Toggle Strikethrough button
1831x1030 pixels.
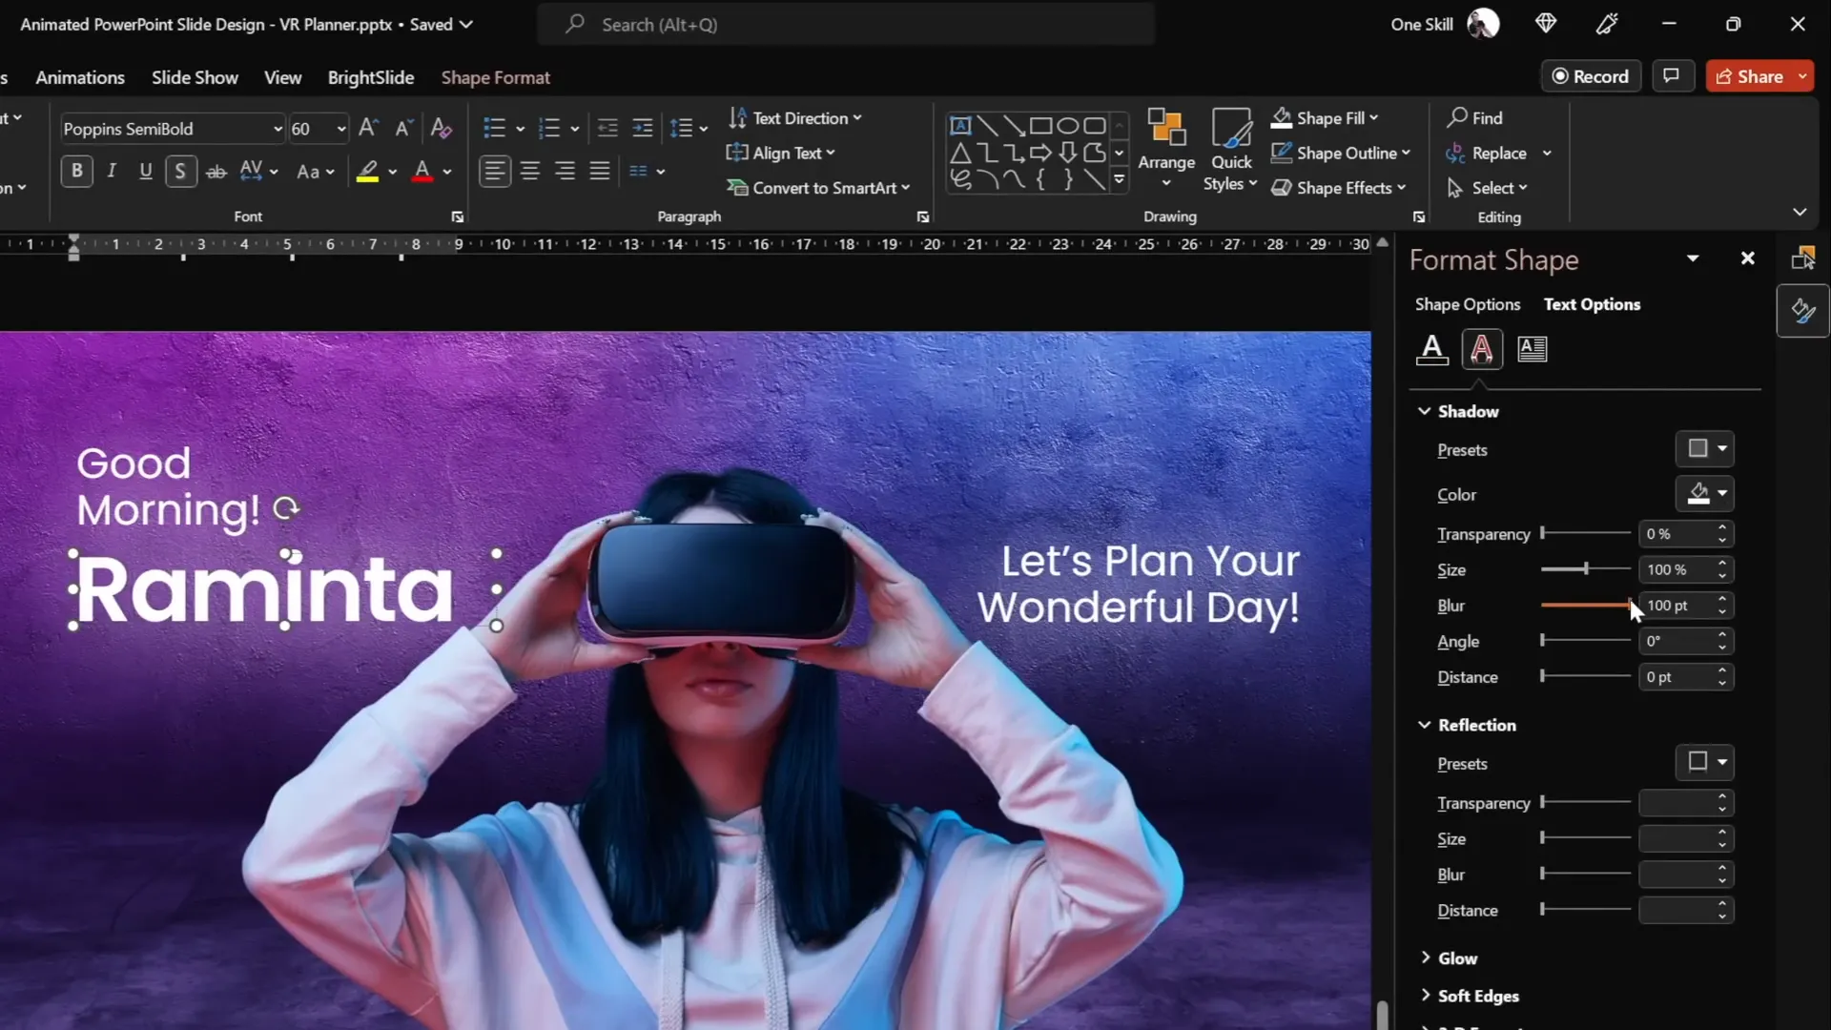click(216, 172)
